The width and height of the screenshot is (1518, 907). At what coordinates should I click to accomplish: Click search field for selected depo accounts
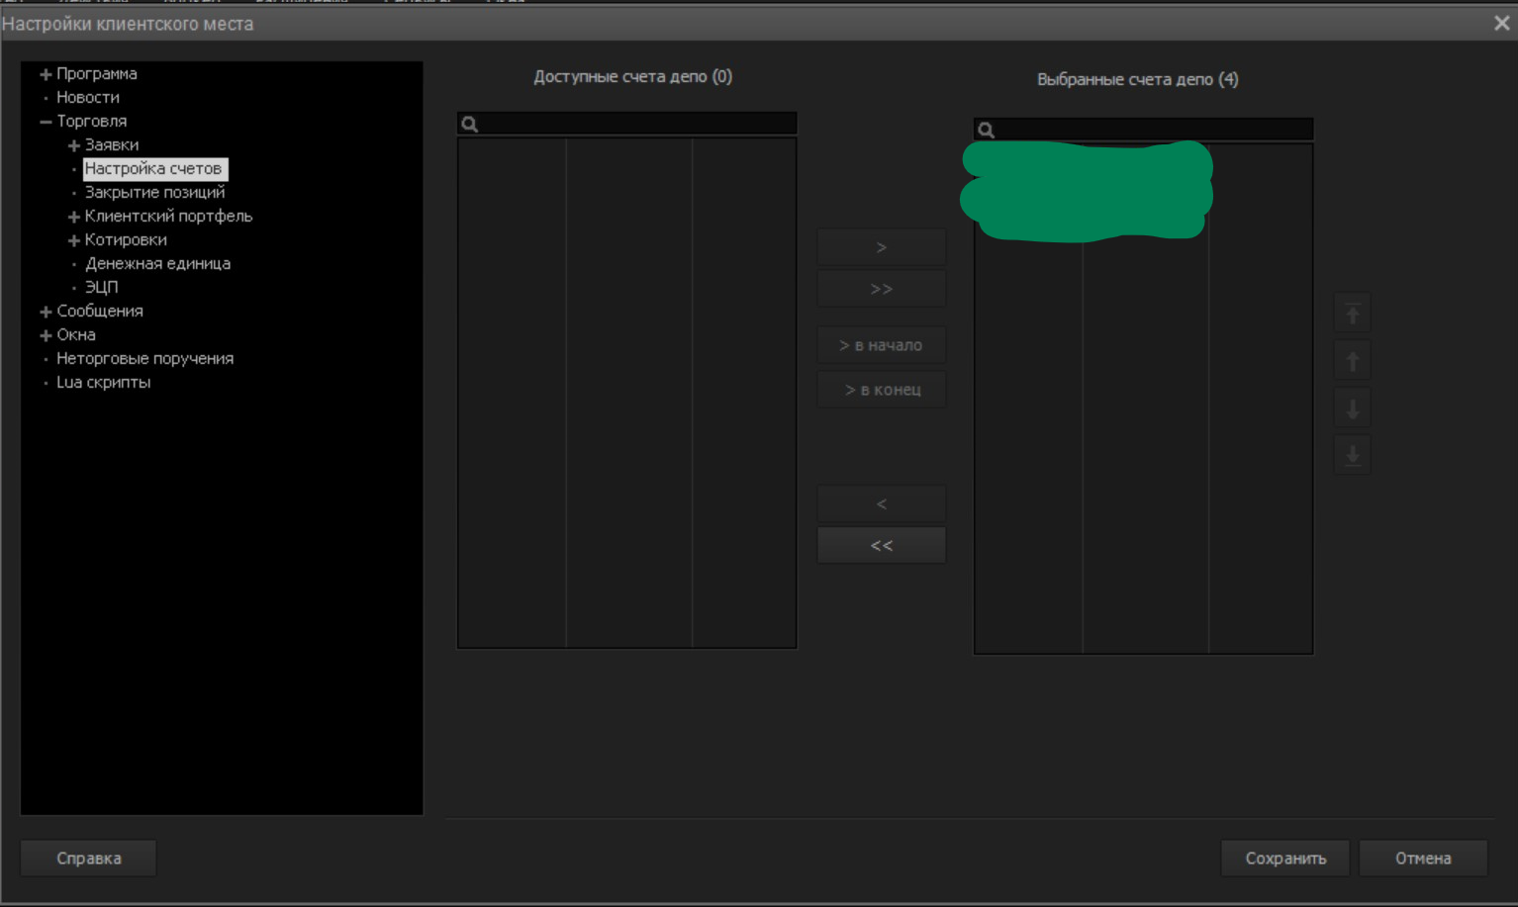1153,130
